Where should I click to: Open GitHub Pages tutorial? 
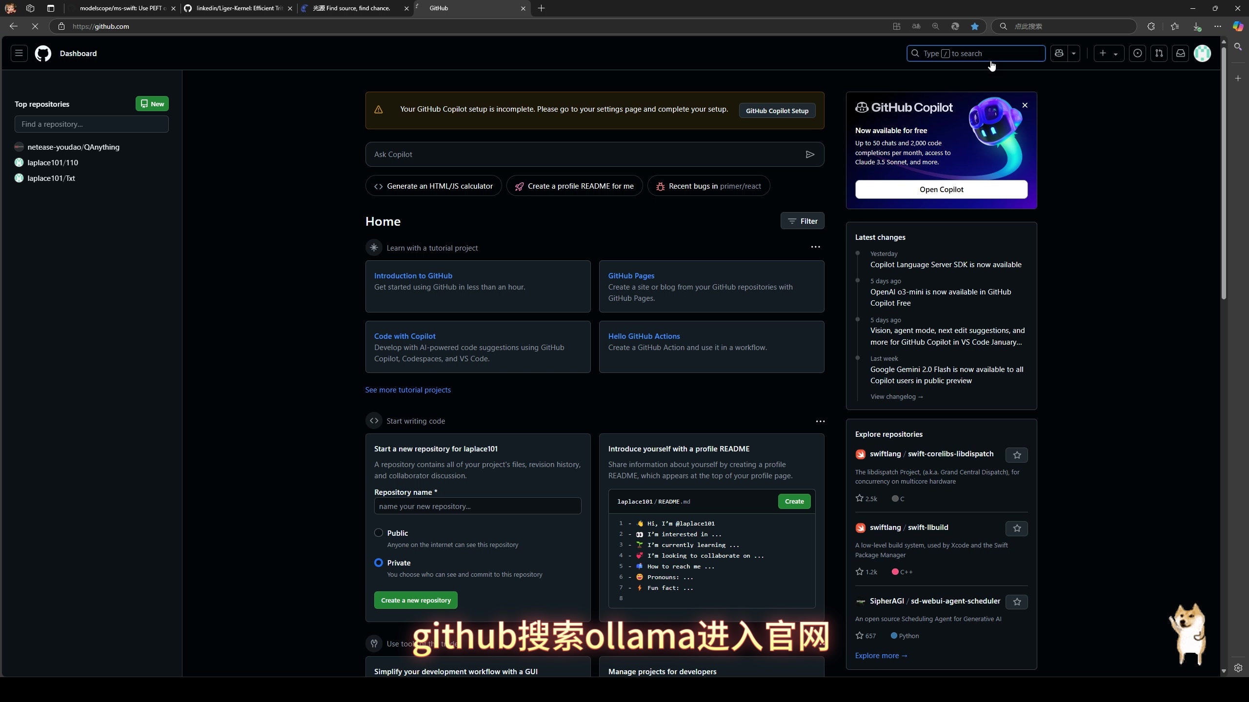pos(631,275)
